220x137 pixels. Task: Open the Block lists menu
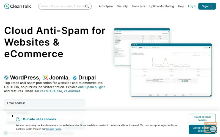(x=138, y=6)
